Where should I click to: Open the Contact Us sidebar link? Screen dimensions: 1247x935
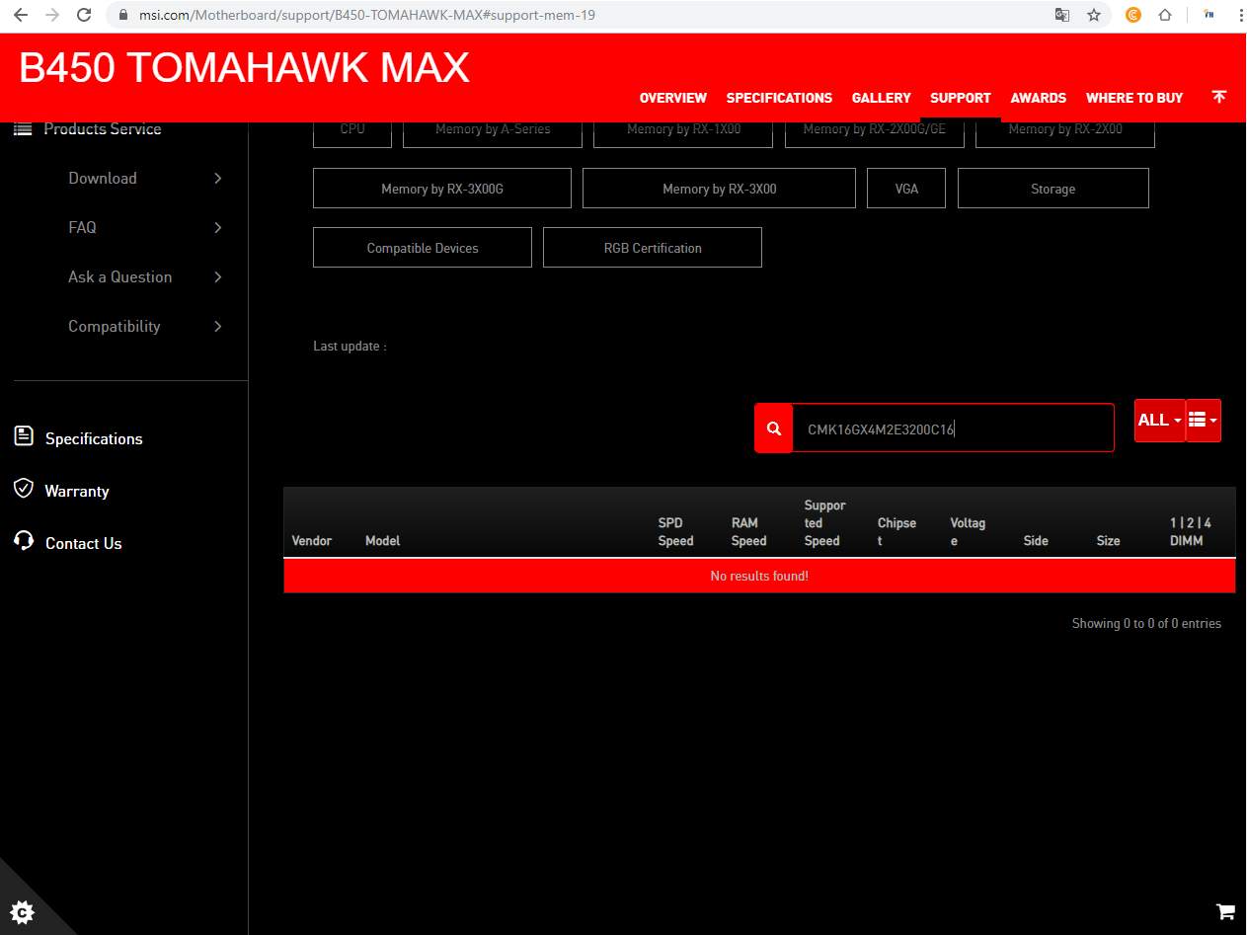[x=84, y=543]
